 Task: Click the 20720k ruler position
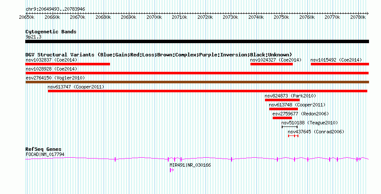click(x=205, y=17)
